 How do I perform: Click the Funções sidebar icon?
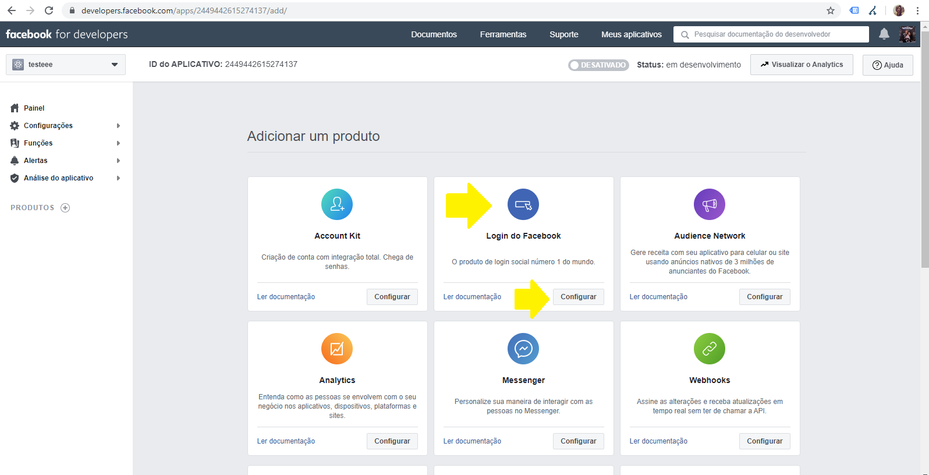point(15,143)
